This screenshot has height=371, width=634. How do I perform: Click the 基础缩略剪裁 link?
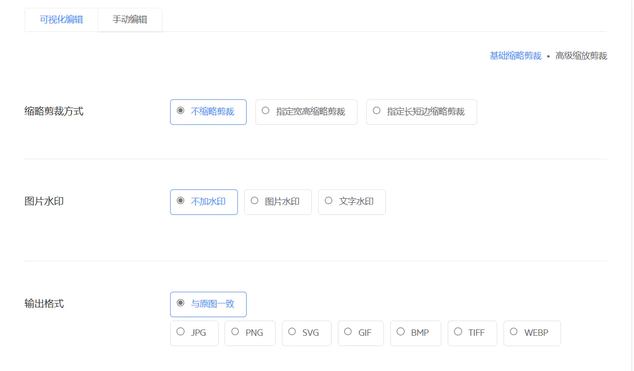pos(515,56)
